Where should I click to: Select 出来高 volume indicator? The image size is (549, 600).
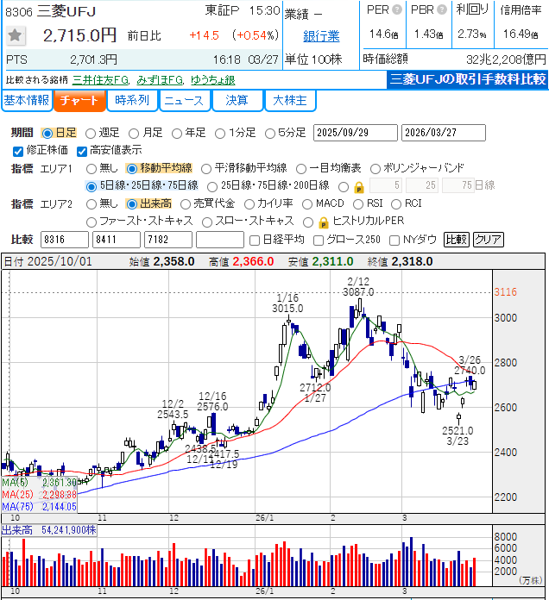coord(132,204)
